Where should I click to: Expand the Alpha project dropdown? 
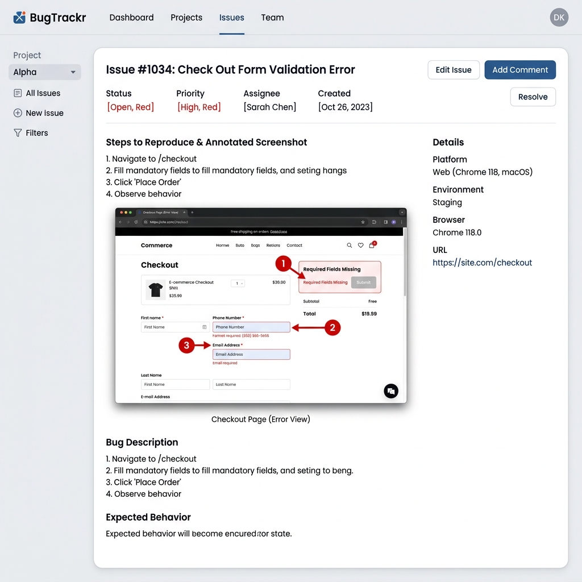pyautogui.click(x=44, y=72)
